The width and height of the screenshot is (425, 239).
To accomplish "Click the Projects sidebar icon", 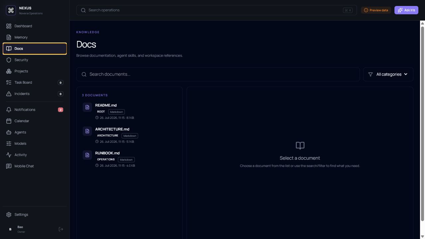I will 9,71.
